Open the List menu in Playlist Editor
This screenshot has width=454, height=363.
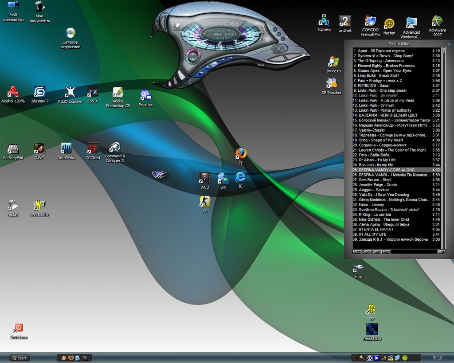pos(441,252)
